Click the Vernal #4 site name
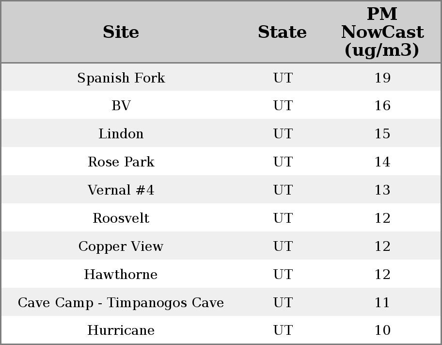The width and height of the screenshot is (442, 345). pos(121,190)
